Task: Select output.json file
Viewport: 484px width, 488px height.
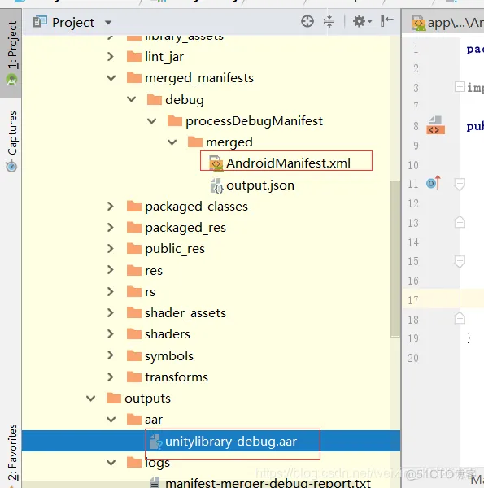Action: 260,185
